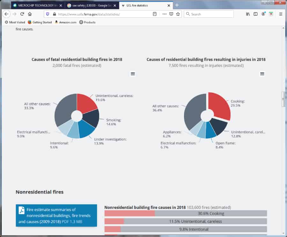Open fatal fires chart context menu
The width and height of the screenshot is (287, 237).
[133, 74]
